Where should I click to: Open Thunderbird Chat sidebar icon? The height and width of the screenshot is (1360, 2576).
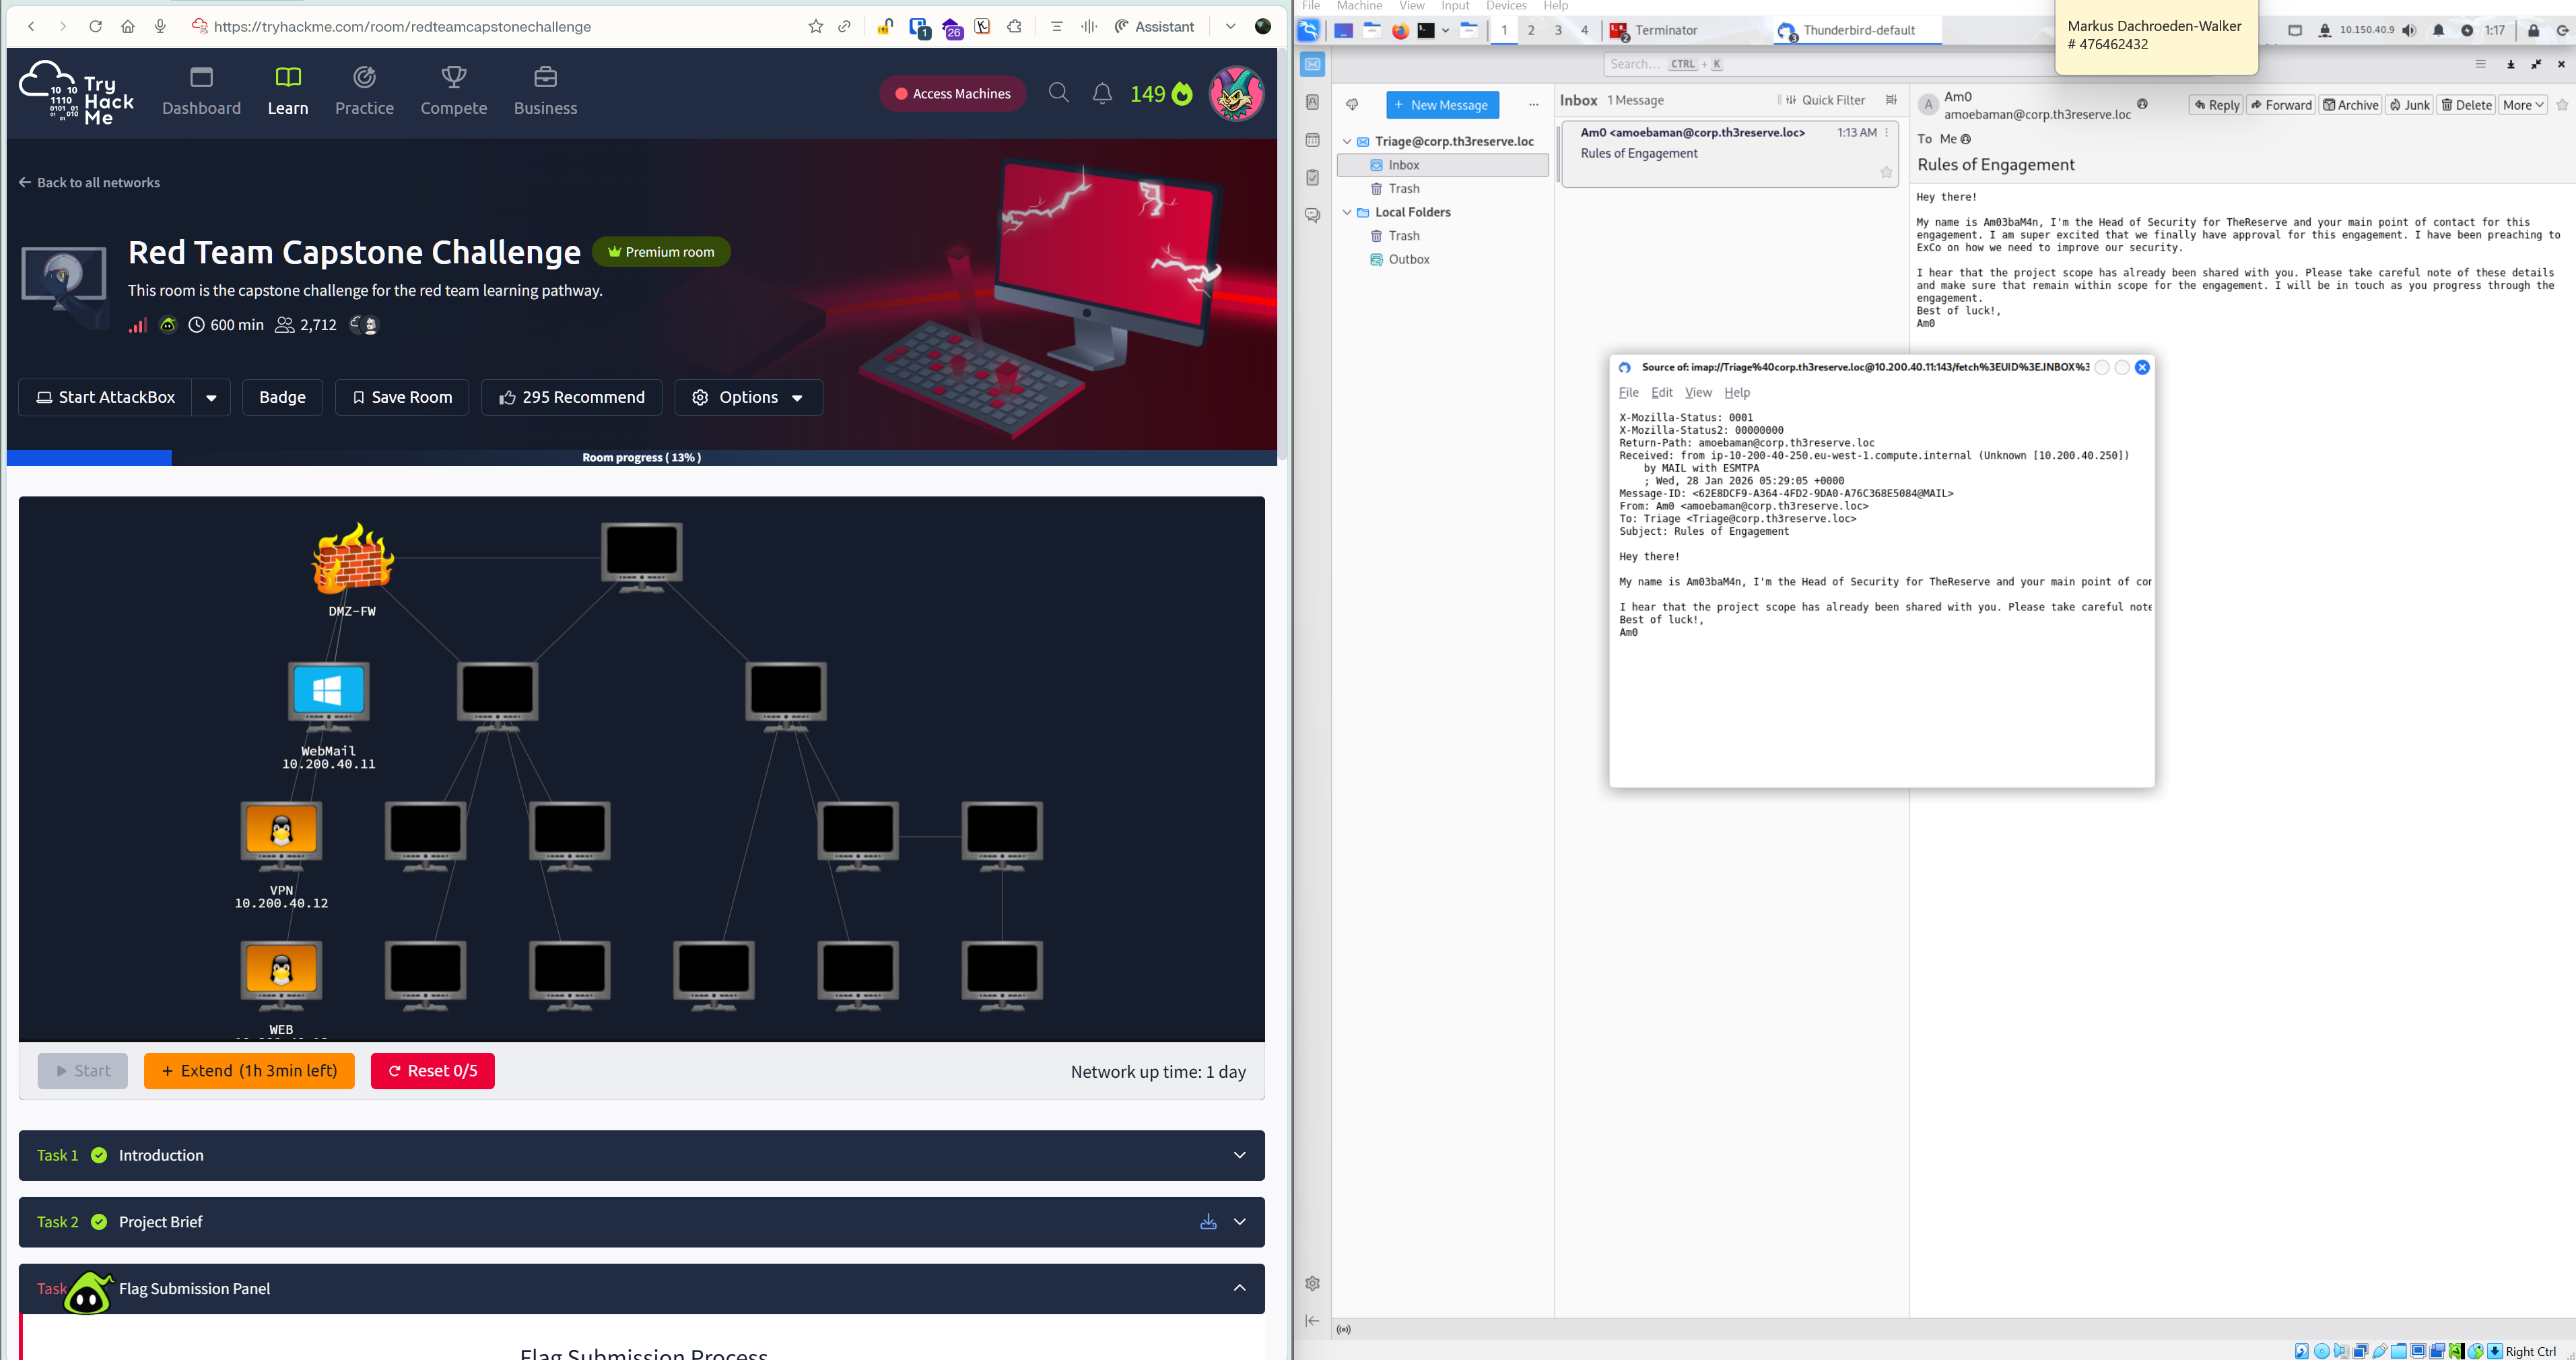(1312, 215)
